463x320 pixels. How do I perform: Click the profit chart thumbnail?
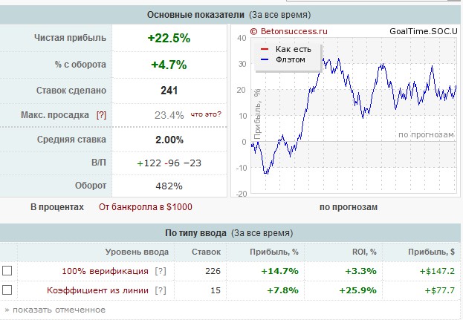344,111
